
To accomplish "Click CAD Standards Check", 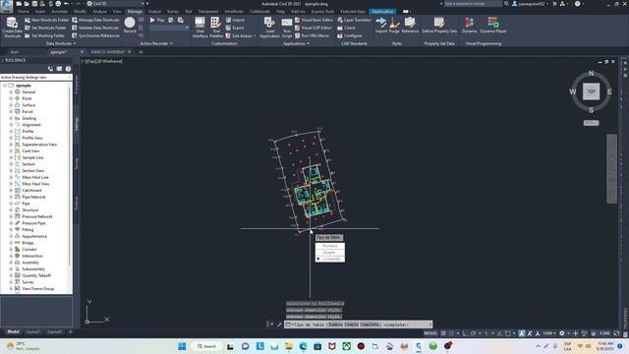I will [347, 28].
